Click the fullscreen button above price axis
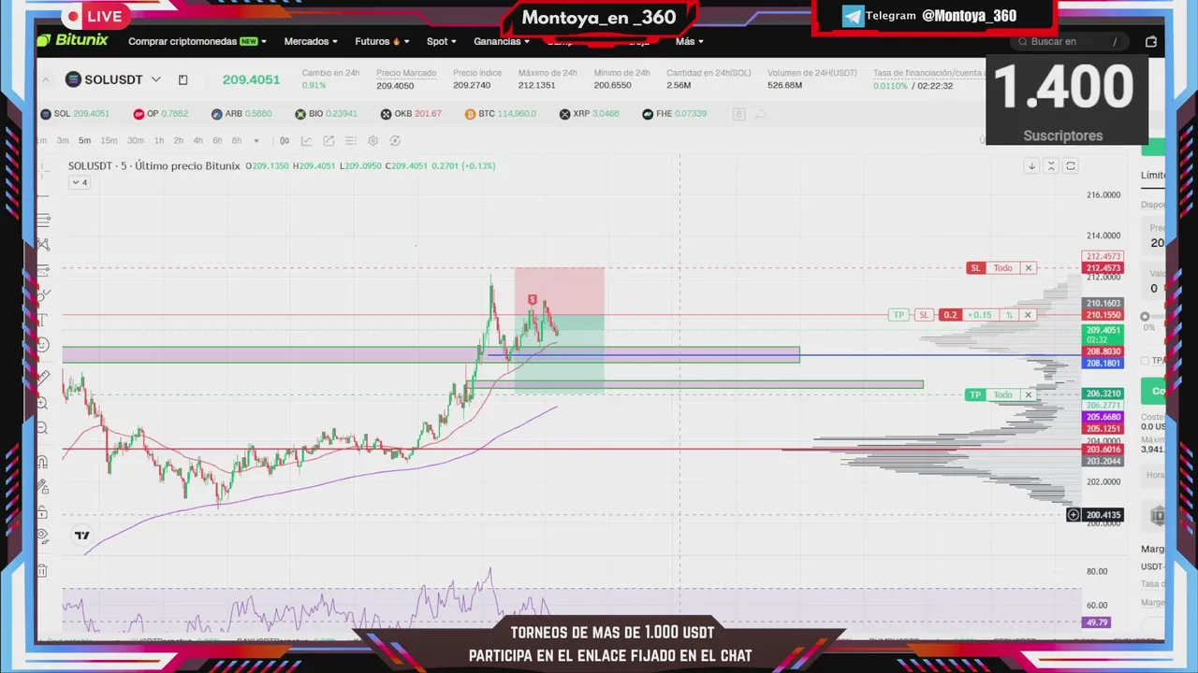The height and width of the screenshot is (673, 1198). click(x=1071, y=165)
